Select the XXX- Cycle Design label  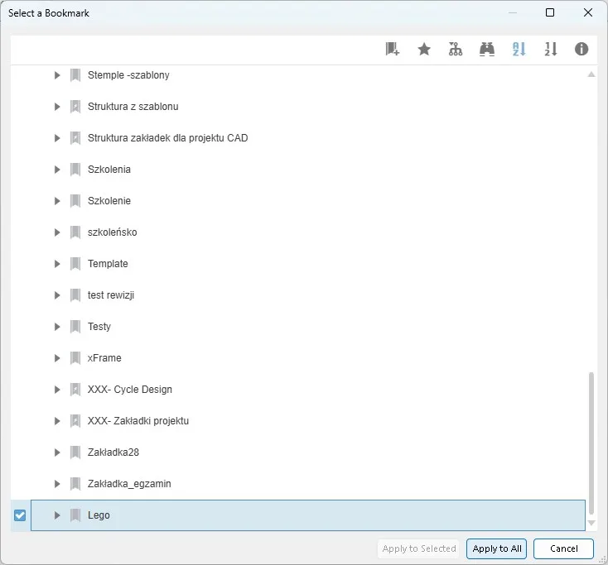[130, 390]
